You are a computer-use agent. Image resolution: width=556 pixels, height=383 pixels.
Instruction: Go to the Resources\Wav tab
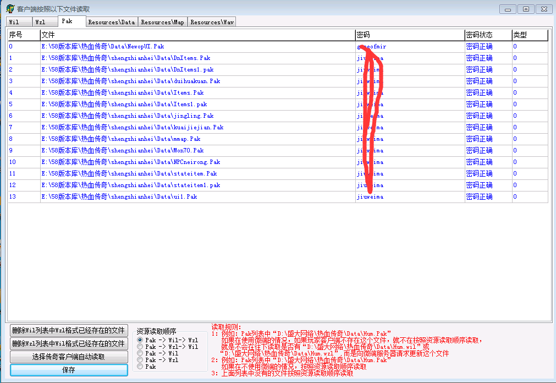click(x=212, y=22)
